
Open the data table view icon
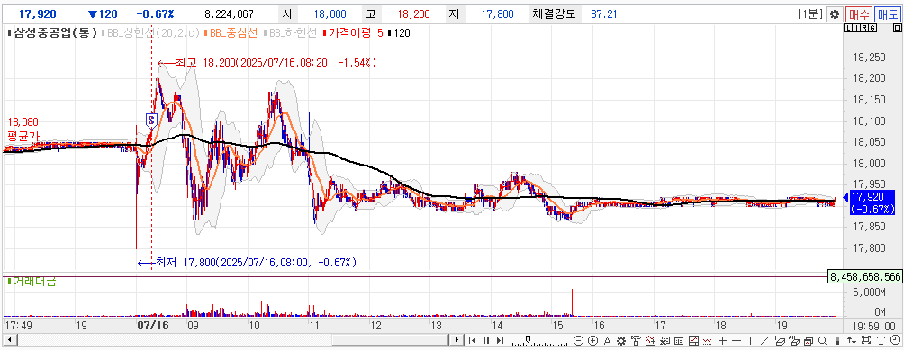click(679, 340)
